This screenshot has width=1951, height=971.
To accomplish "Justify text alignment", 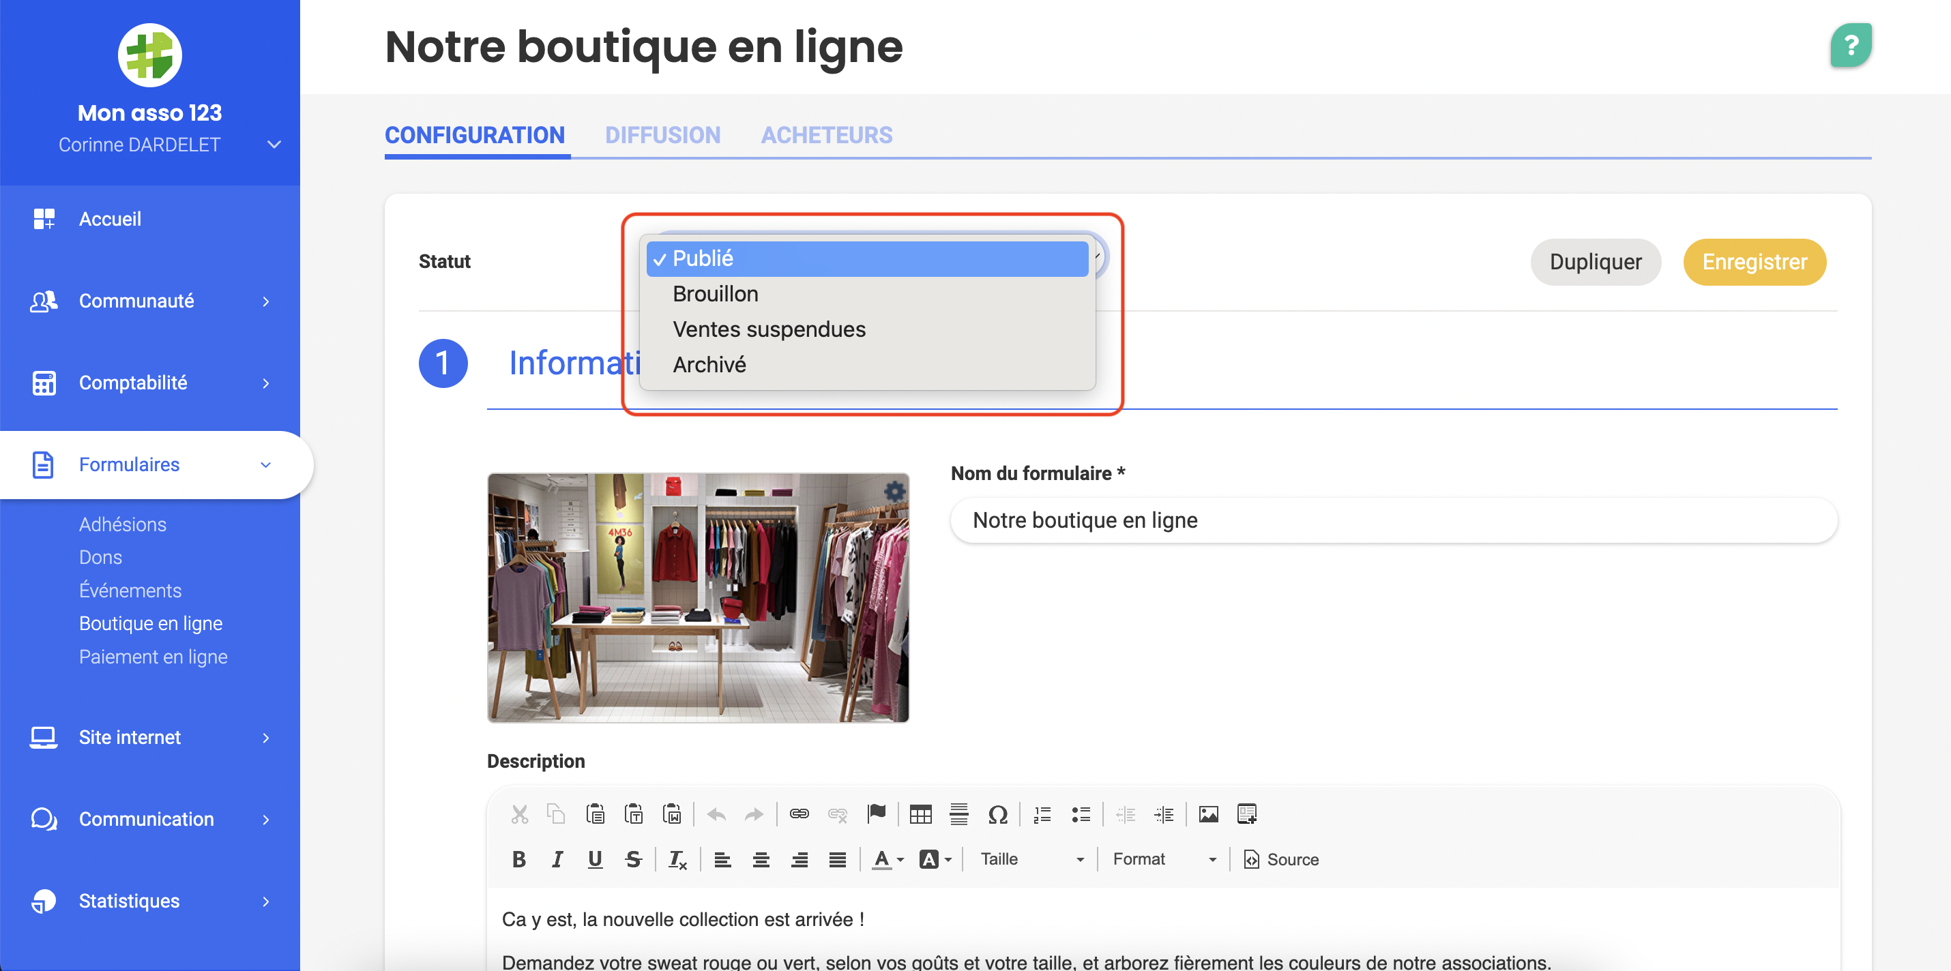I will [837, 859].
